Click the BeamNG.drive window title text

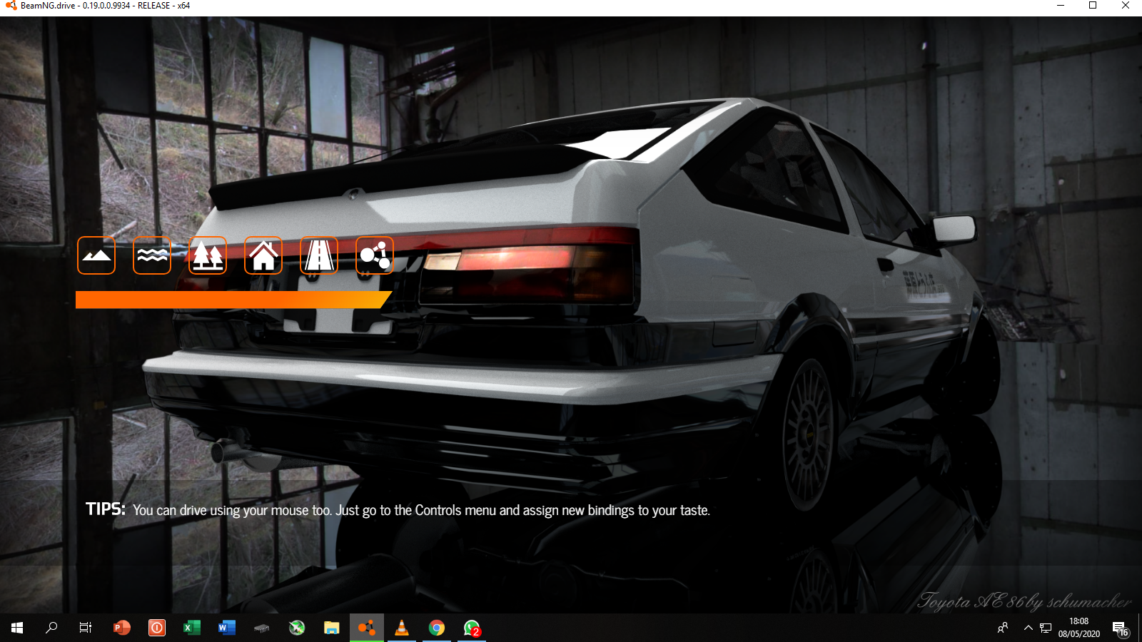(x=106, y=6)
